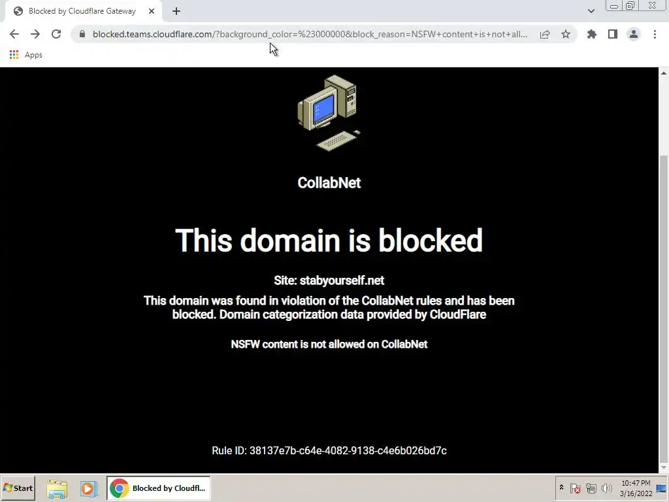Show hidden system tray icons

click(561, 488)
